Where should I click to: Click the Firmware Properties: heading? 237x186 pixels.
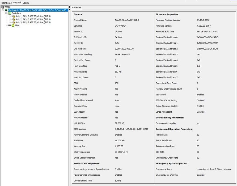click(167, 14)
